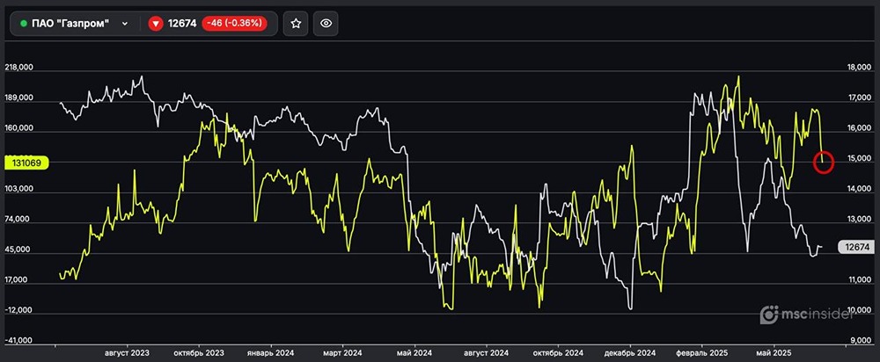Click 9,000 on the right price axis
Screen dimensions: 880x362
tap(861, 341)
